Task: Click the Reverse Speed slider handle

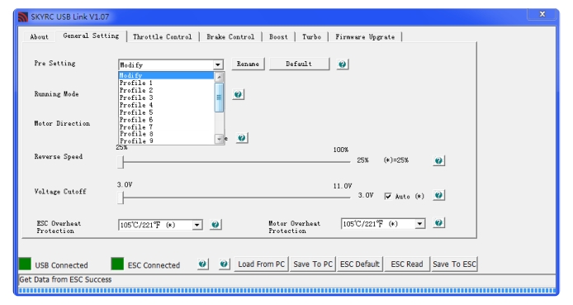Action: pos(121,162)
